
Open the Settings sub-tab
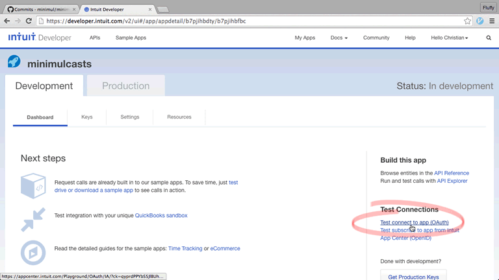point(130,117)
